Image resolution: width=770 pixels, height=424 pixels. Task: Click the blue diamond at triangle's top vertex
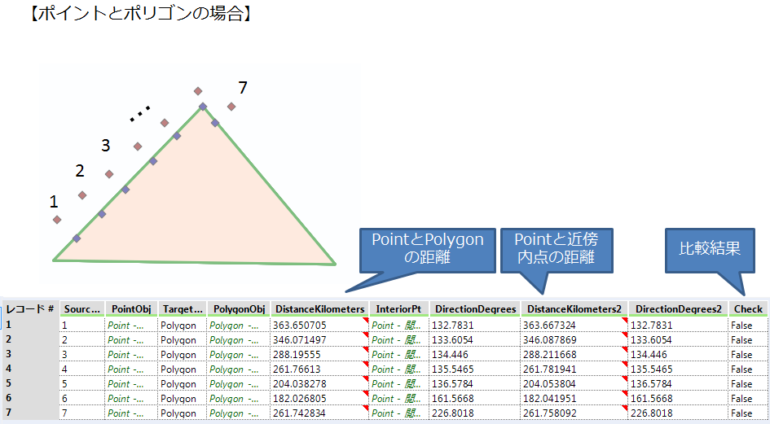[x=203, y=107]
